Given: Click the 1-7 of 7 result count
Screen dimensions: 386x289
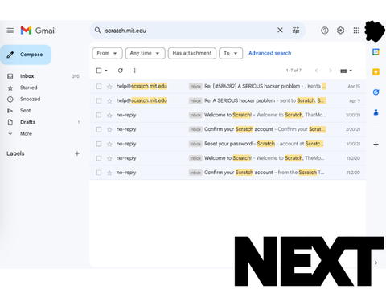Looking at the screenshot, I should (294, 71).
